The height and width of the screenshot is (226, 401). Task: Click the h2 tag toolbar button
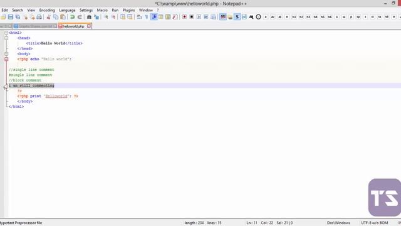[301, 17]
